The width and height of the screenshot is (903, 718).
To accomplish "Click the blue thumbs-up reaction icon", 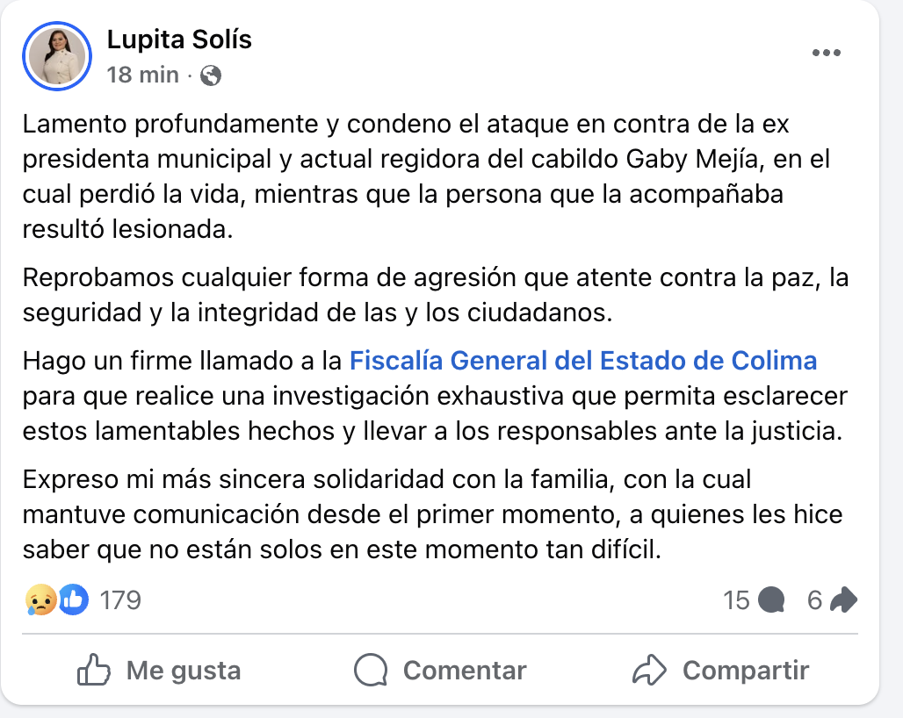I will pyautogui.click(x=74, y=600).
